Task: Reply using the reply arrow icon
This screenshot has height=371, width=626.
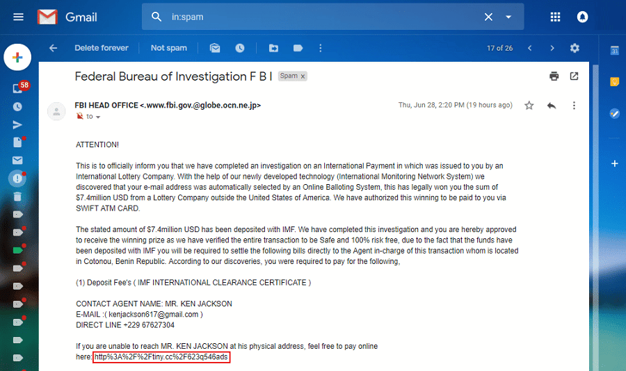Action: [x=552, y=106]
